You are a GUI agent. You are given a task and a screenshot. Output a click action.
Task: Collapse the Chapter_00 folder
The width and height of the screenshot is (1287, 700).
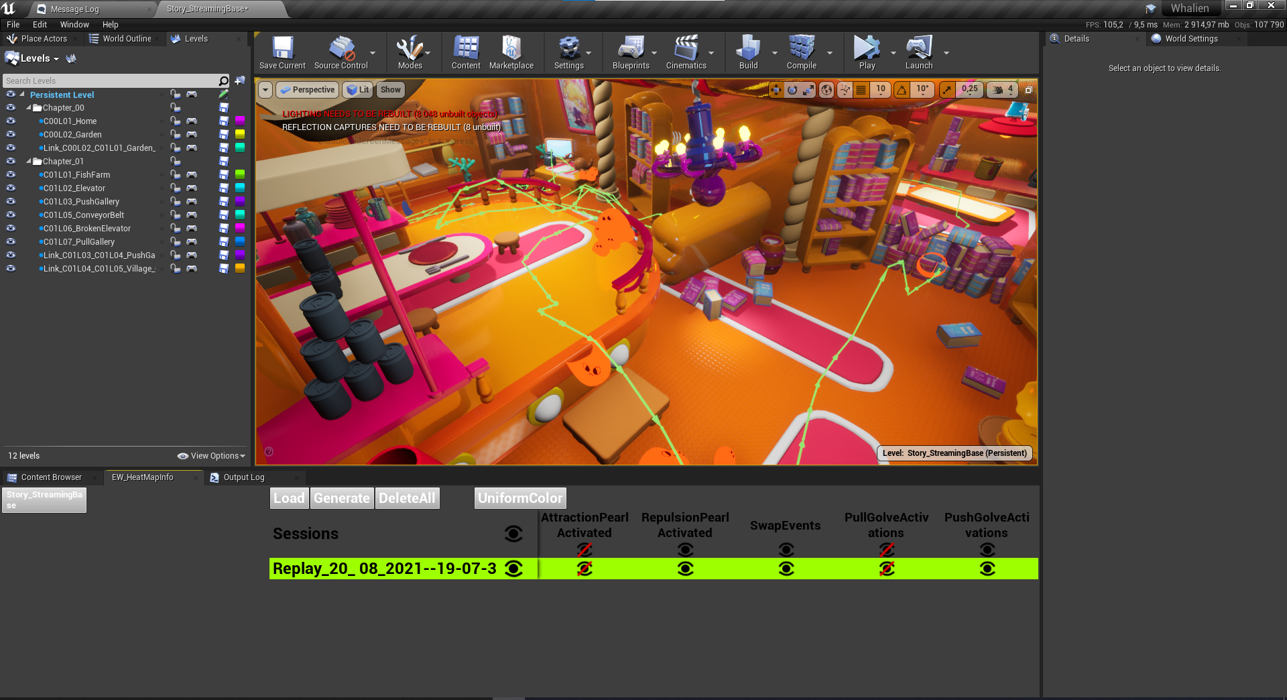point(29,108)
